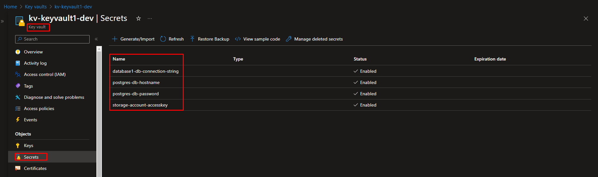Image resolution: width=598 pixels, height=177 pixels.
Task: Click the Access control (IAM) icon
Action: [18, 74]
